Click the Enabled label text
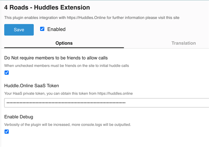 [56, 29]
